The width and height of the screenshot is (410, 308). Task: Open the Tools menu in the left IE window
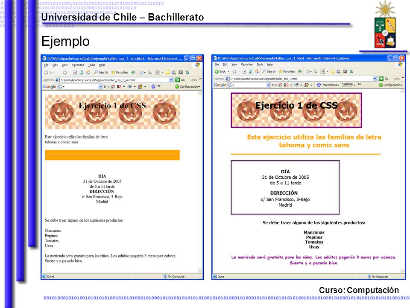91,65
